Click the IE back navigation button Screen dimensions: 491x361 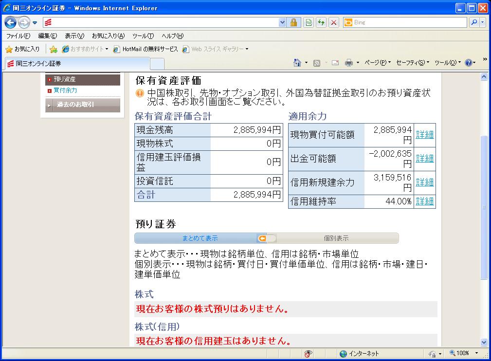[11, 22]
